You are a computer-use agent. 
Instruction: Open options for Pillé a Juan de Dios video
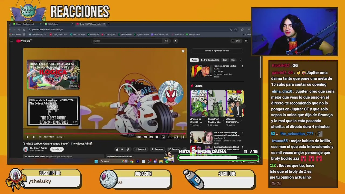pyautogui.click(x=242, y=133)
